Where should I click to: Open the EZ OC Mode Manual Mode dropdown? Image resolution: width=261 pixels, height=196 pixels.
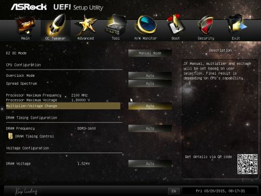click(x=150, y=53)
